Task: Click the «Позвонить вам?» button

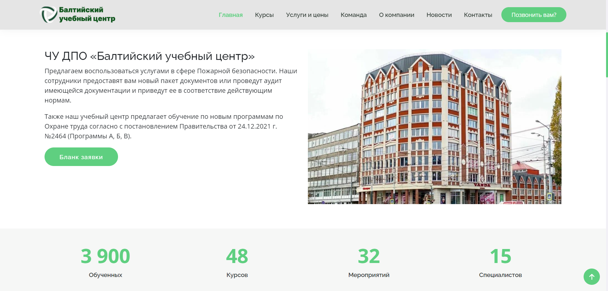Action: click(534, 15)
